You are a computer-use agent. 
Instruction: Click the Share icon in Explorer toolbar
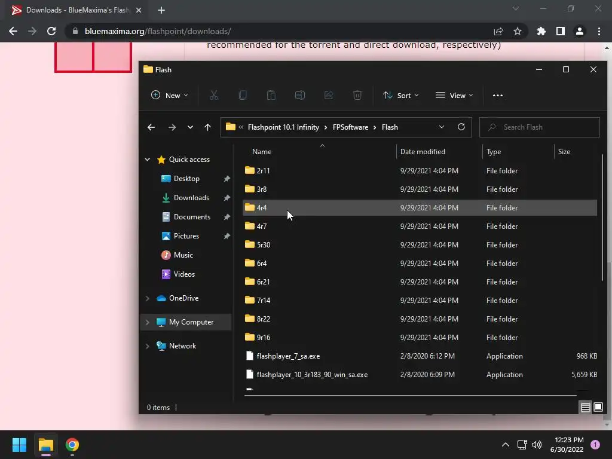(x=329, y=95)
